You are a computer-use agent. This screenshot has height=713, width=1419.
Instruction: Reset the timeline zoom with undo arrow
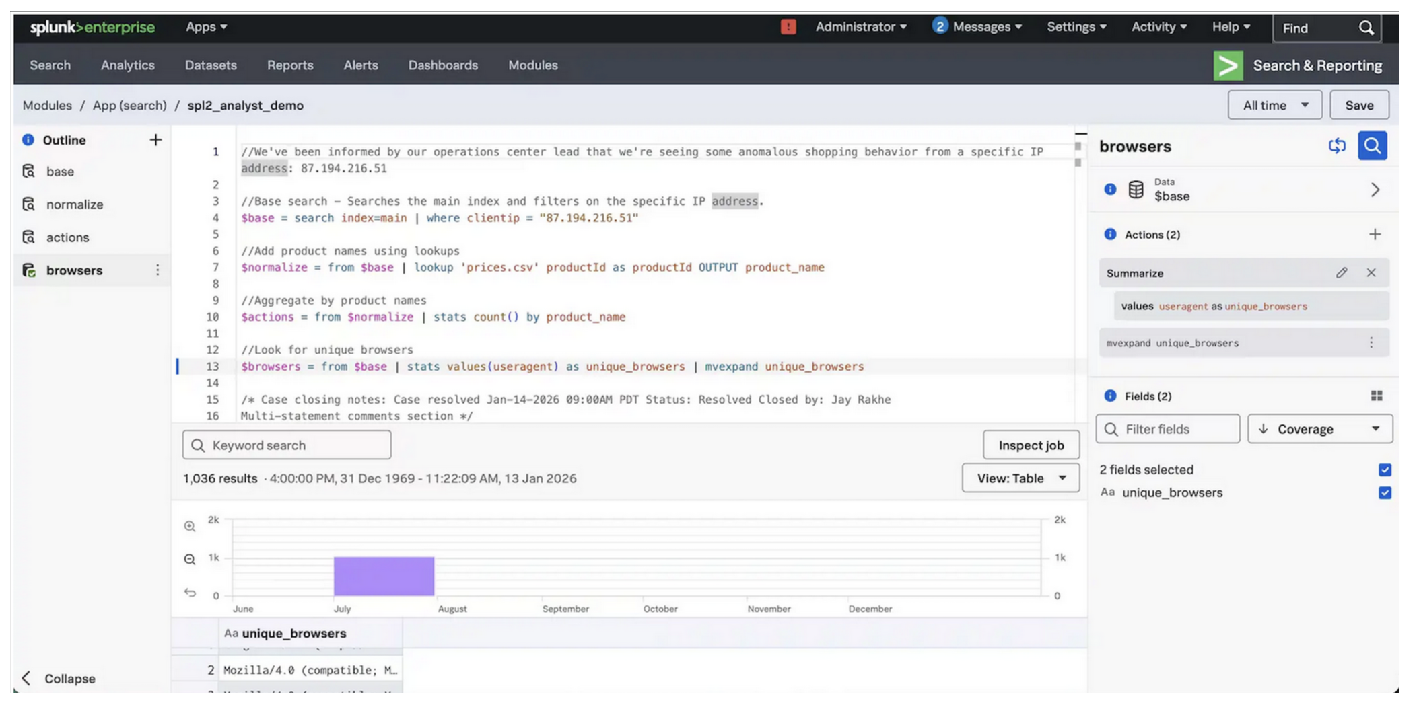190,592
